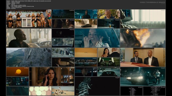Select the city lights at night thumbnail
The height and width of the screenshot is (96, 172).
86,62
